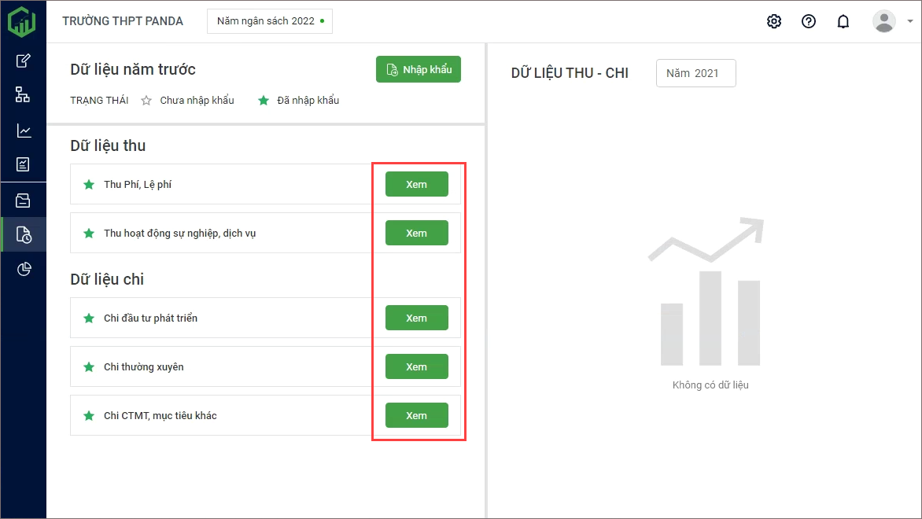Select the previous-year data history sidebar icon
The image size is (922, 519).
click(23, 235)
